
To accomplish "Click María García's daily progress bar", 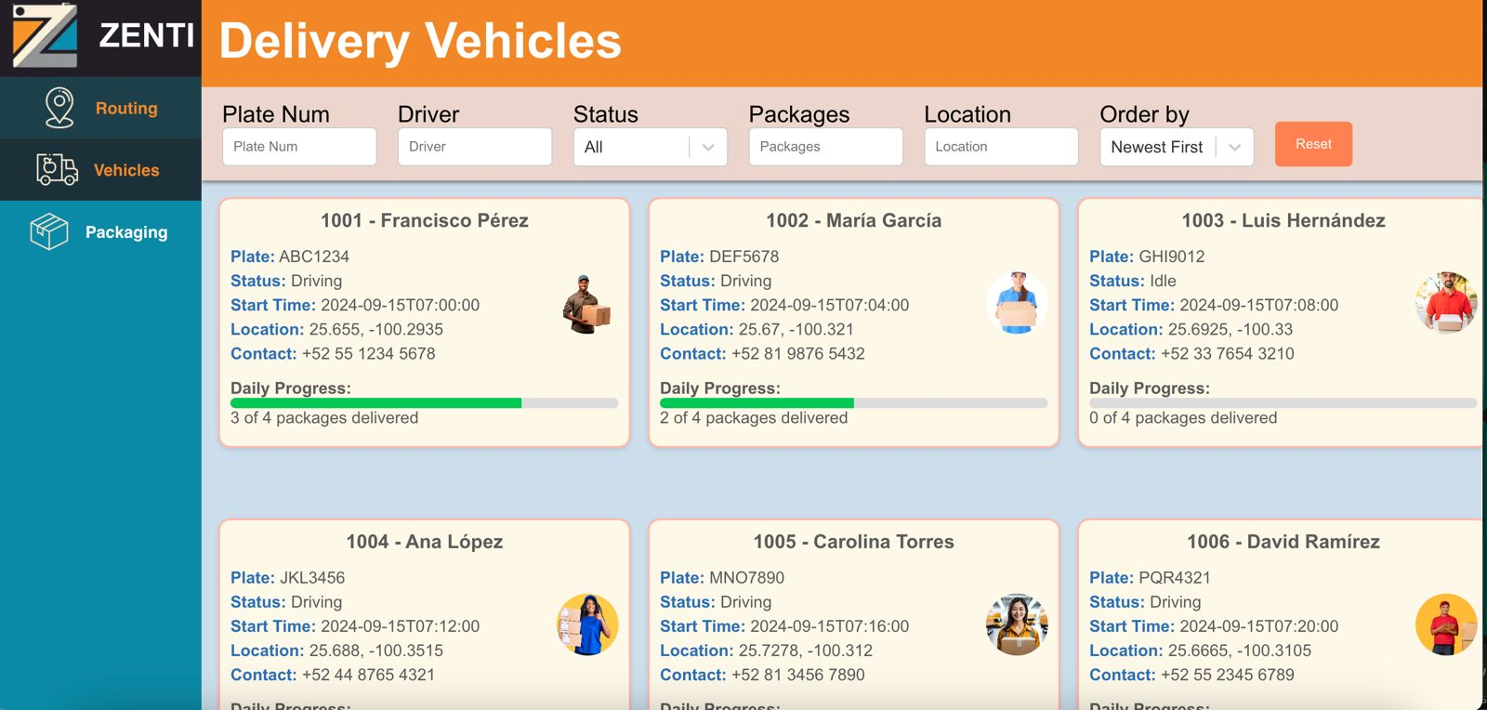I will coord(853,403).
